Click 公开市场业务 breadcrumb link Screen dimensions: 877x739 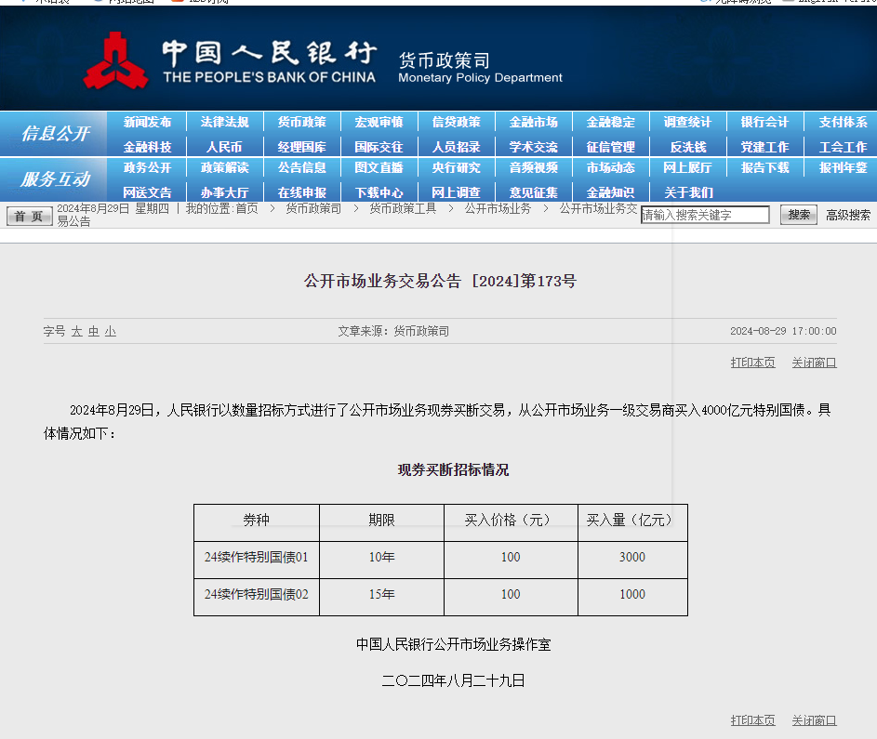pyautogui.click(x=498, y=208)
